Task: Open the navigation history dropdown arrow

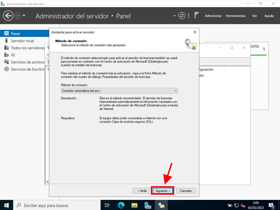Action: [24, 16]
